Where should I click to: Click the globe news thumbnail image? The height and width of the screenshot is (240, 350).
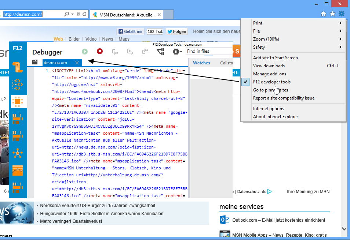(17, 213)
